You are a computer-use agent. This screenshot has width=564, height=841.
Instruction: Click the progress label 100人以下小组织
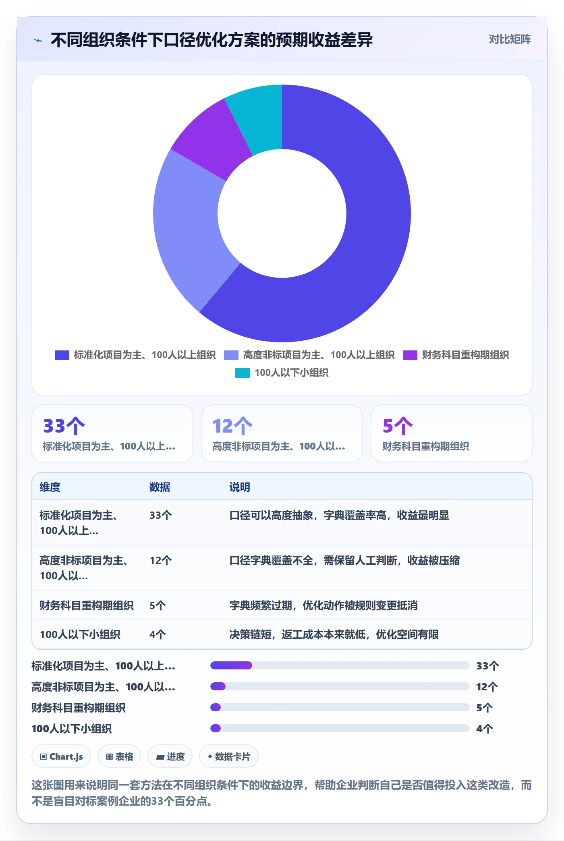[x=72, y=729]
